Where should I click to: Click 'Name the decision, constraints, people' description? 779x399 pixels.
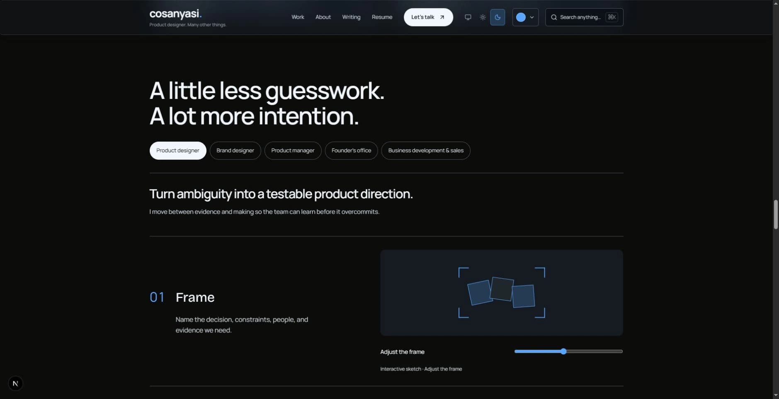[242, 325]
